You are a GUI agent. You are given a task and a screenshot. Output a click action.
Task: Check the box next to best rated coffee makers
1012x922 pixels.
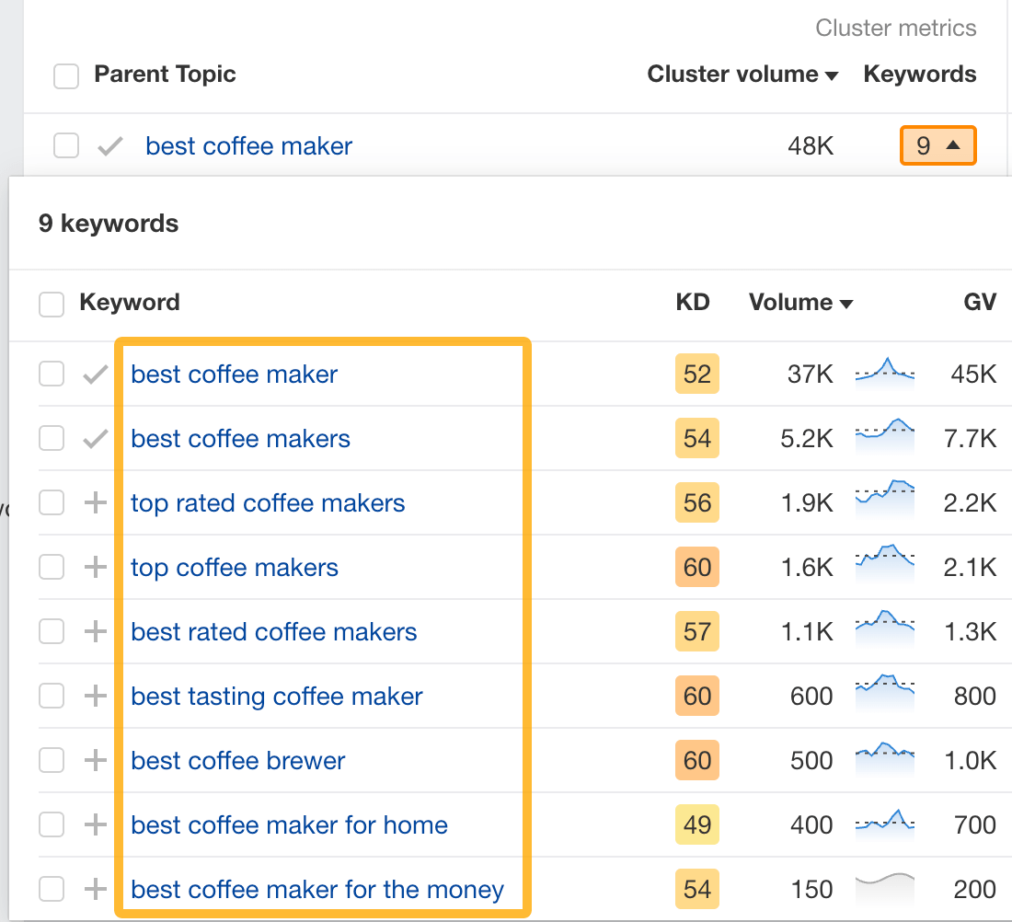pyautogui.click(x=52, y=631)
